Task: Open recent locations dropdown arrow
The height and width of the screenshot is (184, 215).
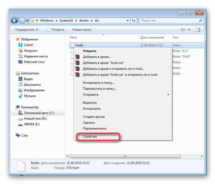Action: click(27, 21)
